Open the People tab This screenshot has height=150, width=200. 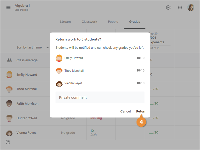pyautogui.click(x=113, y=22)
